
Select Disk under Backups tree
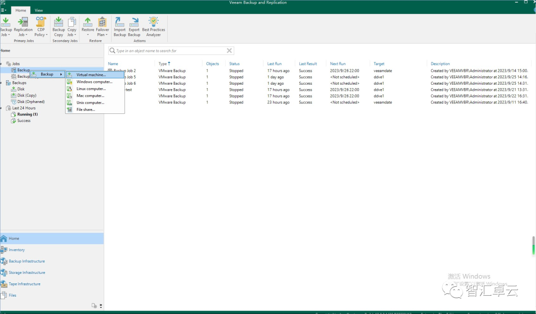tap(21, 89)
